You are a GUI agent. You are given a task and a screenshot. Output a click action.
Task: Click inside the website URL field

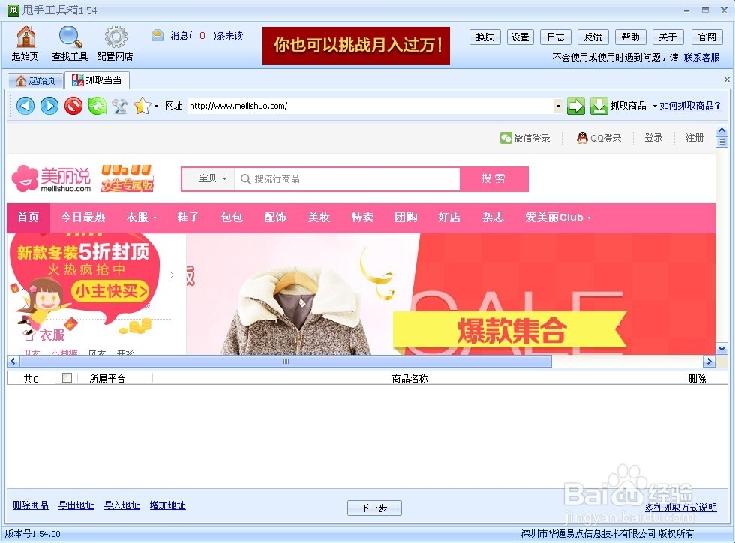(x=337, y=105)
